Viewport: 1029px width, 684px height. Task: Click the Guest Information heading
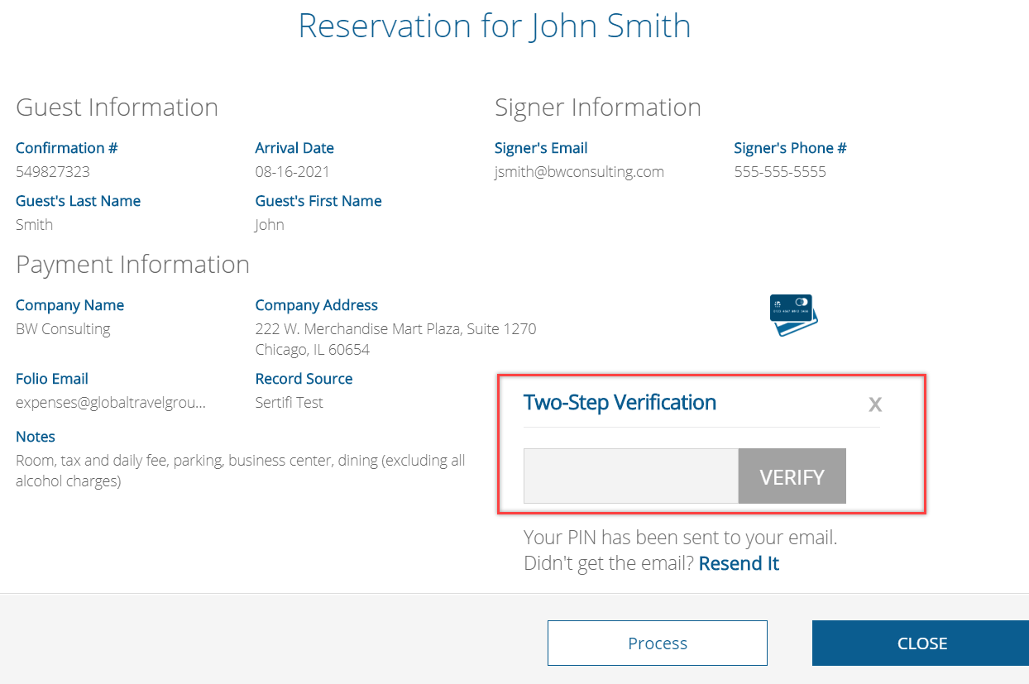117,108
